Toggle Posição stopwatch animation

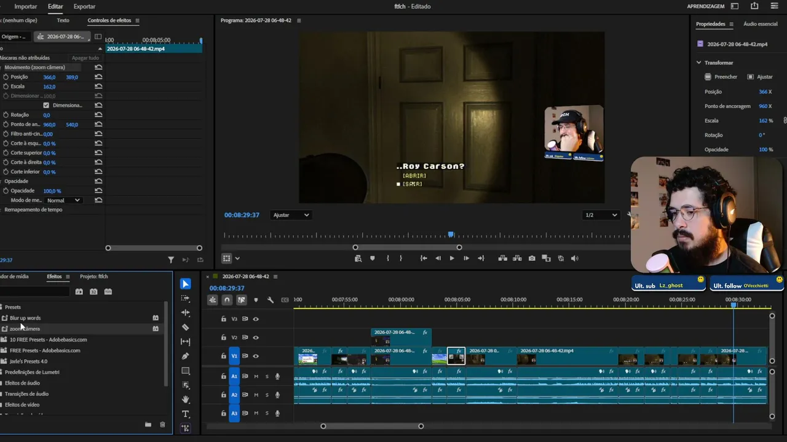pos(6,77)
